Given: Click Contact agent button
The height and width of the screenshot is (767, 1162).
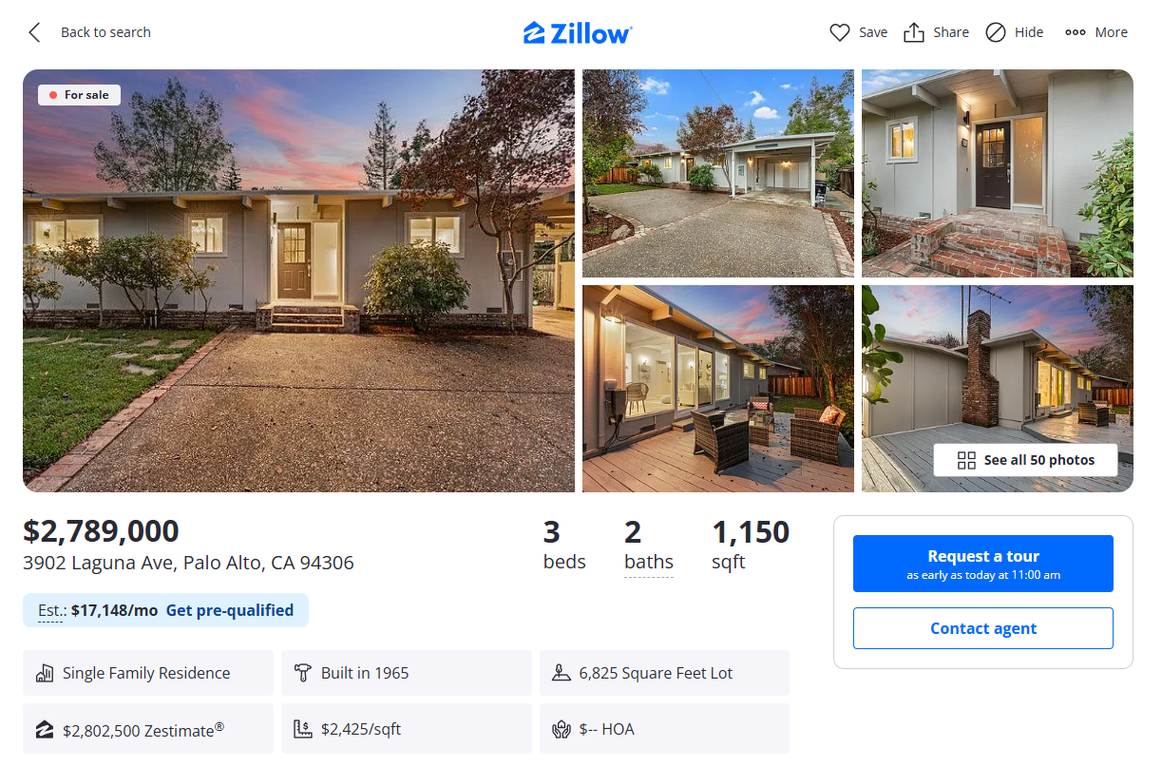Looking at the screenshot, I should pyautogui.click(x=983, y=628).
